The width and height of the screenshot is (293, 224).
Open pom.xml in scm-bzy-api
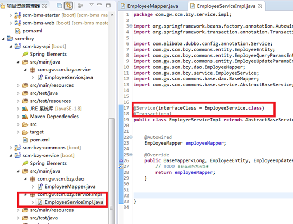(x=40, y=140)
